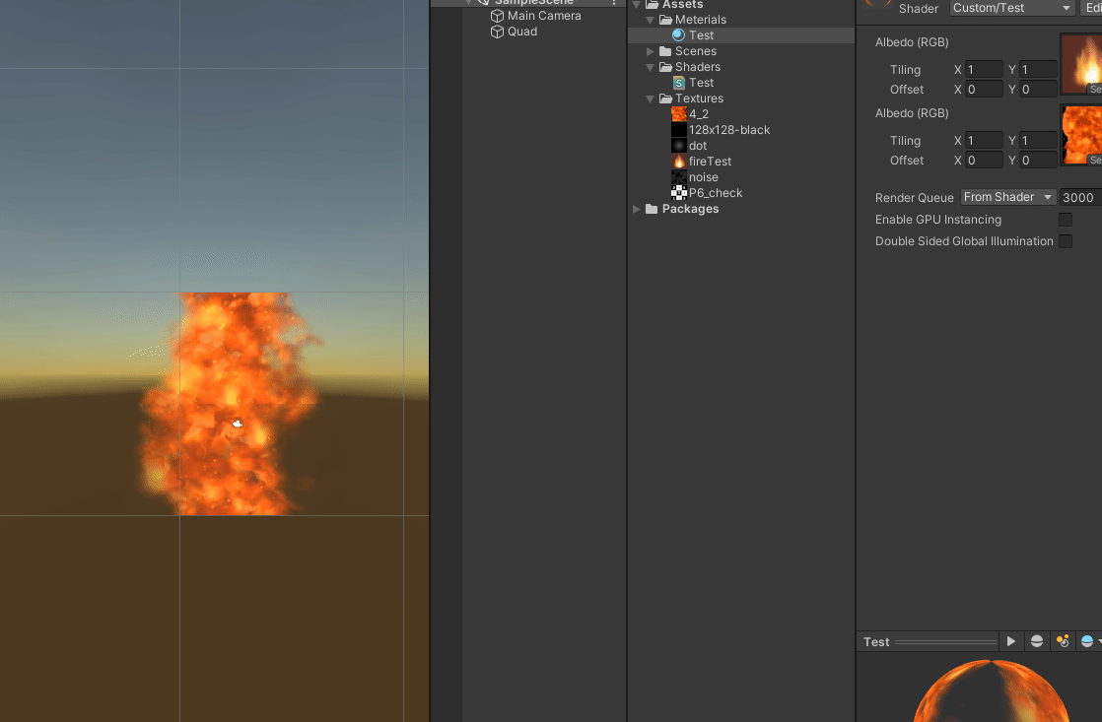This screenshot has height=722, width=1102.
Task: Click the Test material sphere icon
Action: [x=678, y=35]
